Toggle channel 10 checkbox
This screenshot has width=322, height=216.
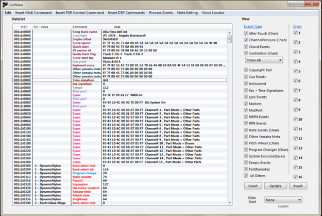tap(295, 119)
